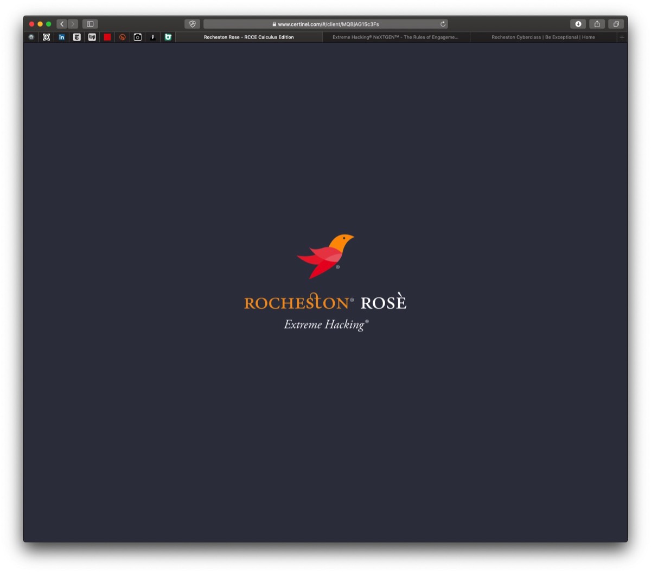The width and height of the screenshot is (651, 573).
Task: Open the camera icon pinned tab
Action: 138,37
